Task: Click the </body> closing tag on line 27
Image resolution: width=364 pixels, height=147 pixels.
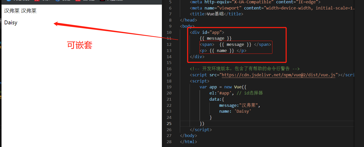Action: tap(189, 136)
